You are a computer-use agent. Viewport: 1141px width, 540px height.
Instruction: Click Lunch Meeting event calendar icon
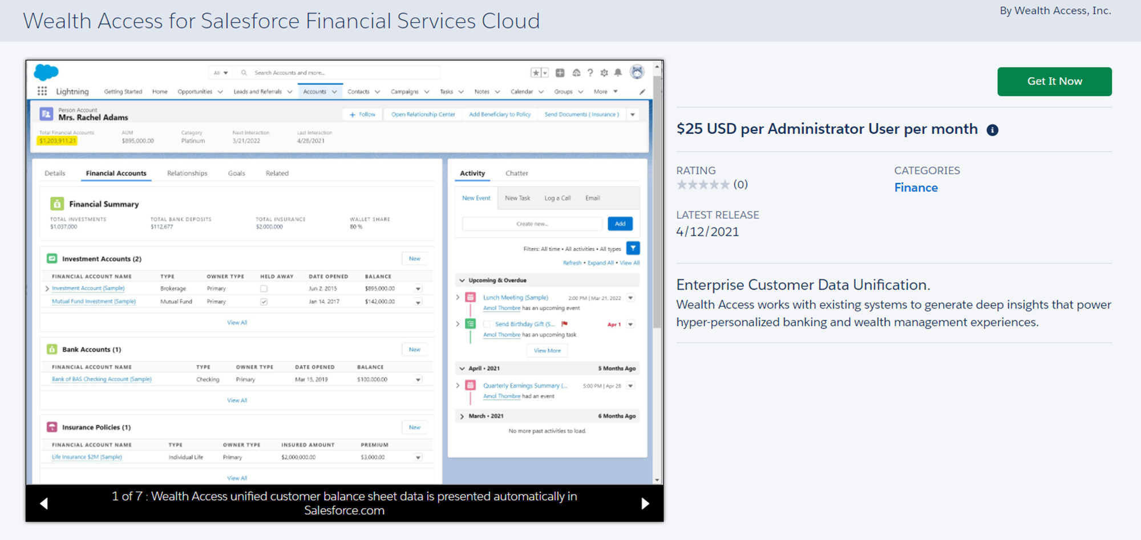pos(471,297)
